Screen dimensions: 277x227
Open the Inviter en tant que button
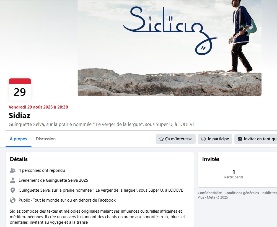[256, 139]
